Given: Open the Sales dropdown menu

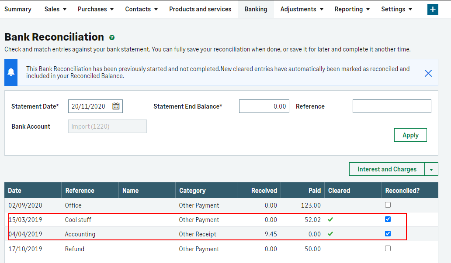Looking at the screenshot, I should (55, 9).
